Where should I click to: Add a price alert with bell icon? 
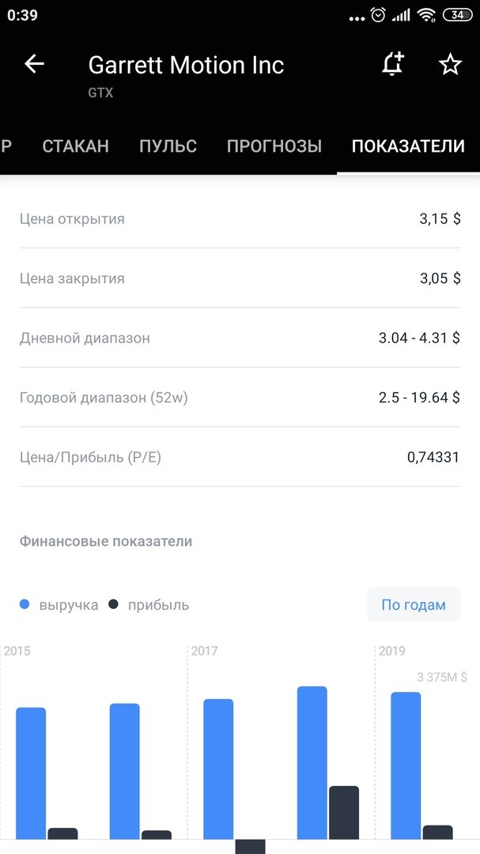[x=392, y=64]
